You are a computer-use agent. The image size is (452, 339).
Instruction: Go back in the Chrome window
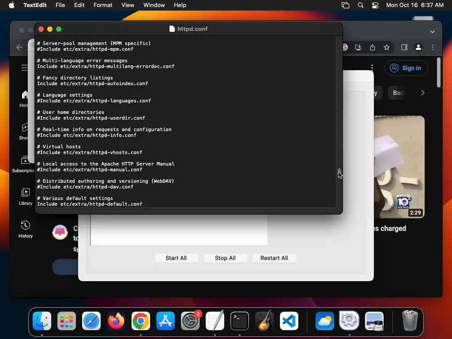click(x=19, y=47)
